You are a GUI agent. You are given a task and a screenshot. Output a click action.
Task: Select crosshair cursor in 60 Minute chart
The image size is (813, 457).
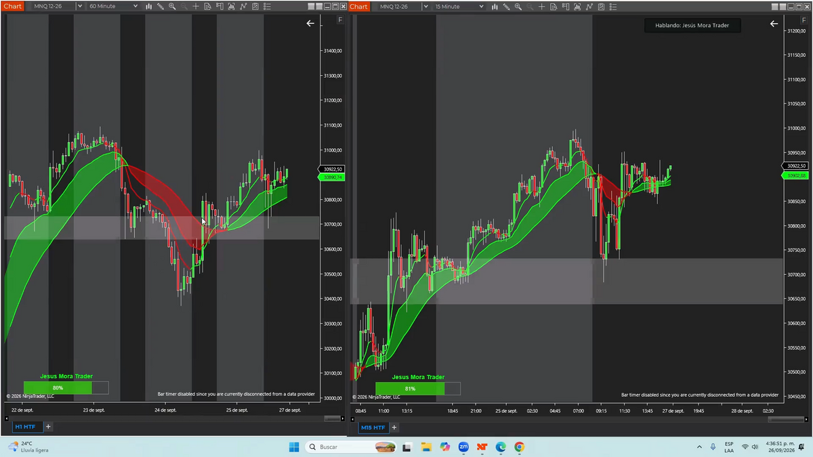pos(196,6)
